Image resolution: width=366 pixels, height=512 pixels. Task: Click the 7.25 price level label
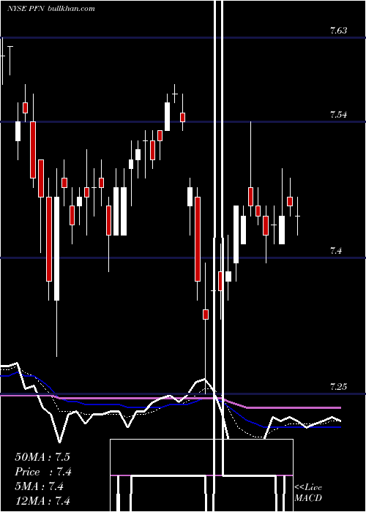tap(338, 387)
